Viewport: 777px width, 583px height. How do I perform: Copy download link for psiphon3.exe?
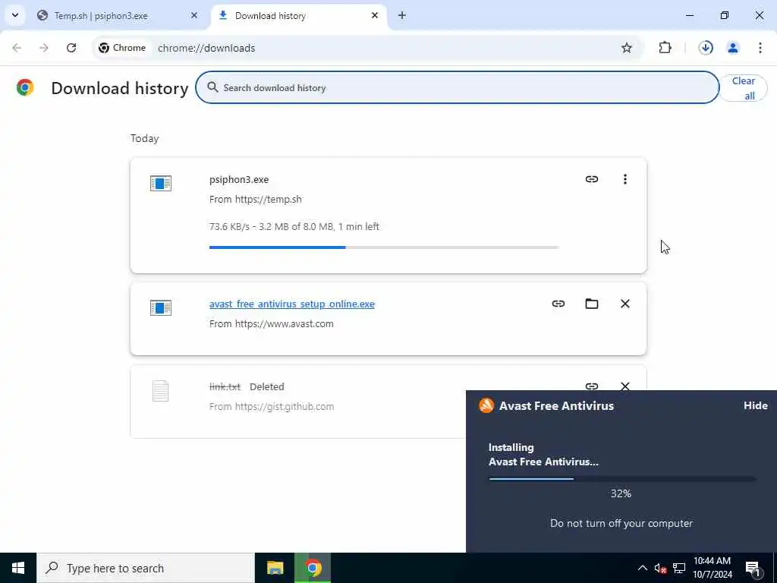click(x=592, y=179)
